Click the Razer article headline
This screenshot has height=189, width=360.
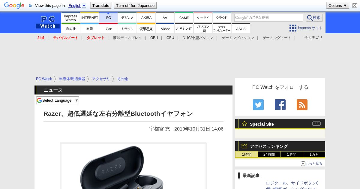click(x=118, y=114)
